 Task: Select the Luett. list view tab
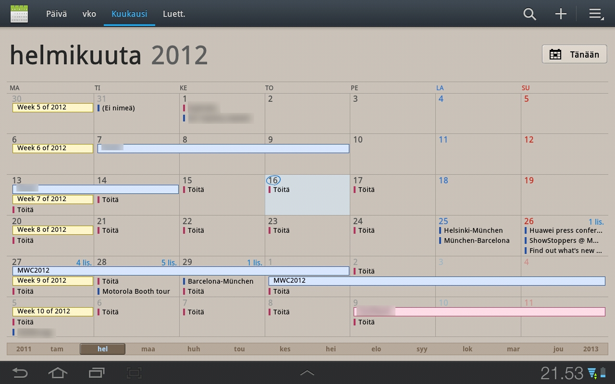[x=174, y=14]
